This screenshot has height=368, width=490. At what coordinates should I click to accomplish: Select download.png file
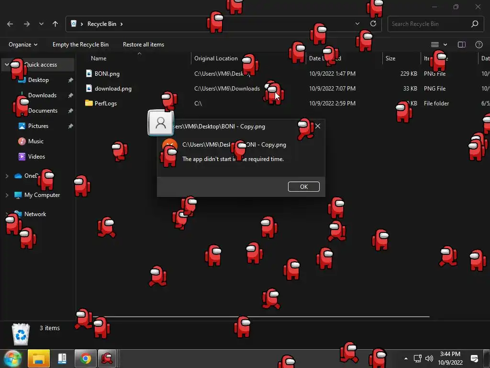(x=113, y=89)
